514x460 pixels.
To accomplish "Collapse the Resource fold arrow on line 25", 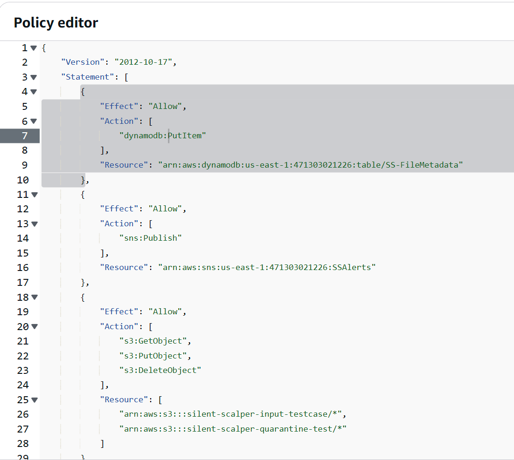I will (x=35, y=400).
